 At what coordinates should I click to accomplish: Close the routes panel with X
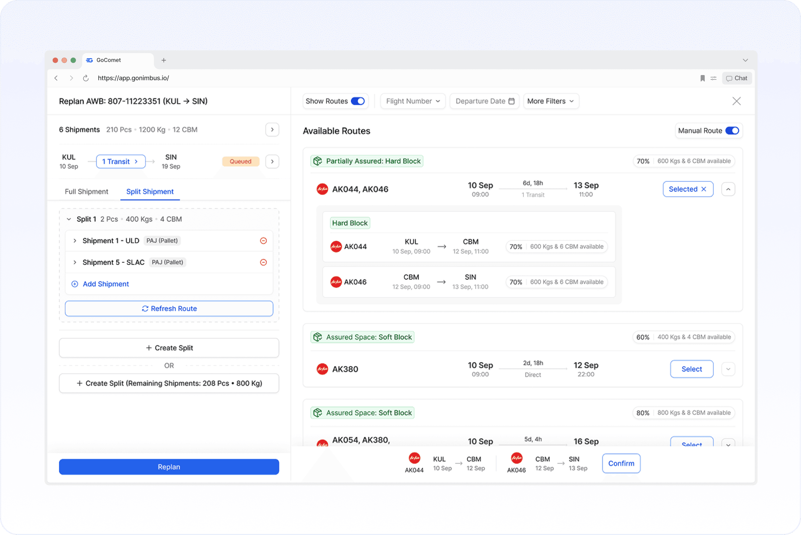point(736,101)
